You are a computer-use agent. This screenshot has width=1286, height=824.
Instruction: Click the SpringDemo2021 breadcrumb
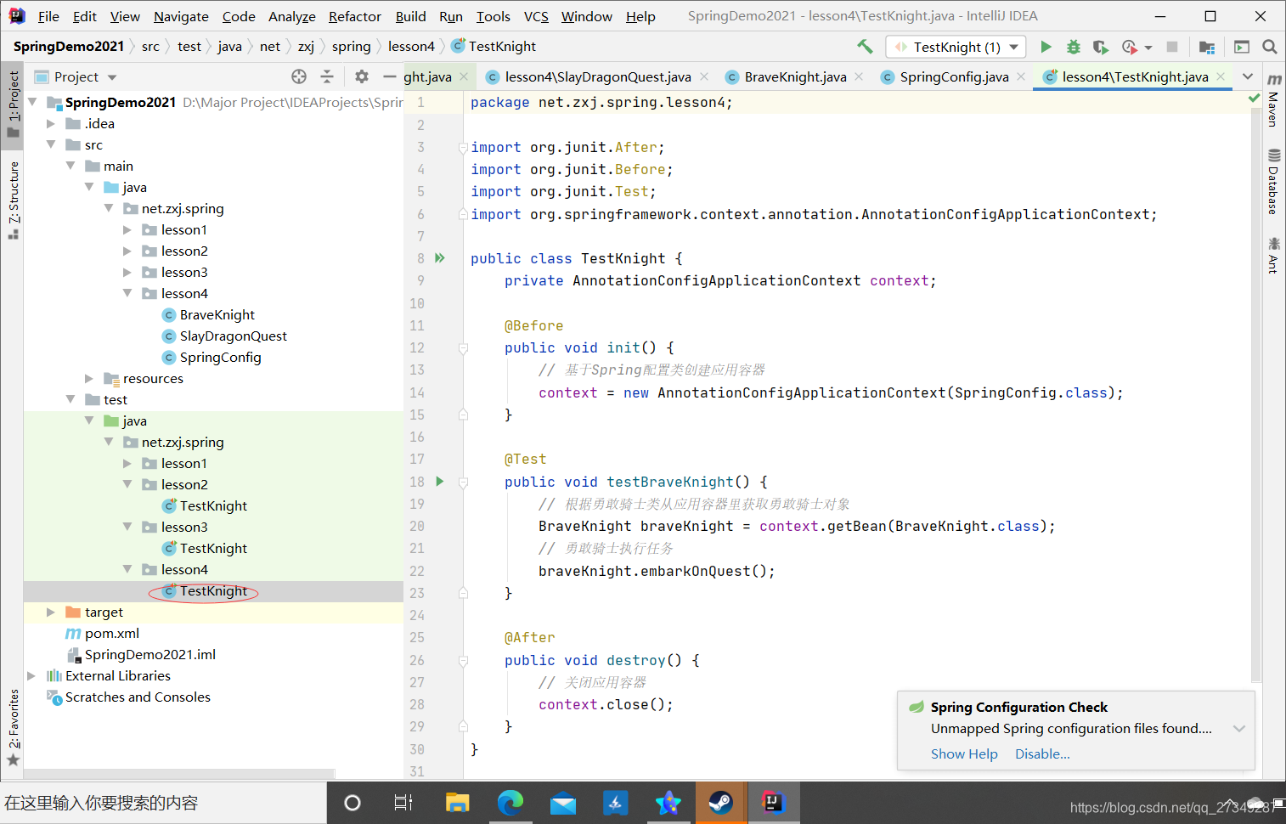69,47
